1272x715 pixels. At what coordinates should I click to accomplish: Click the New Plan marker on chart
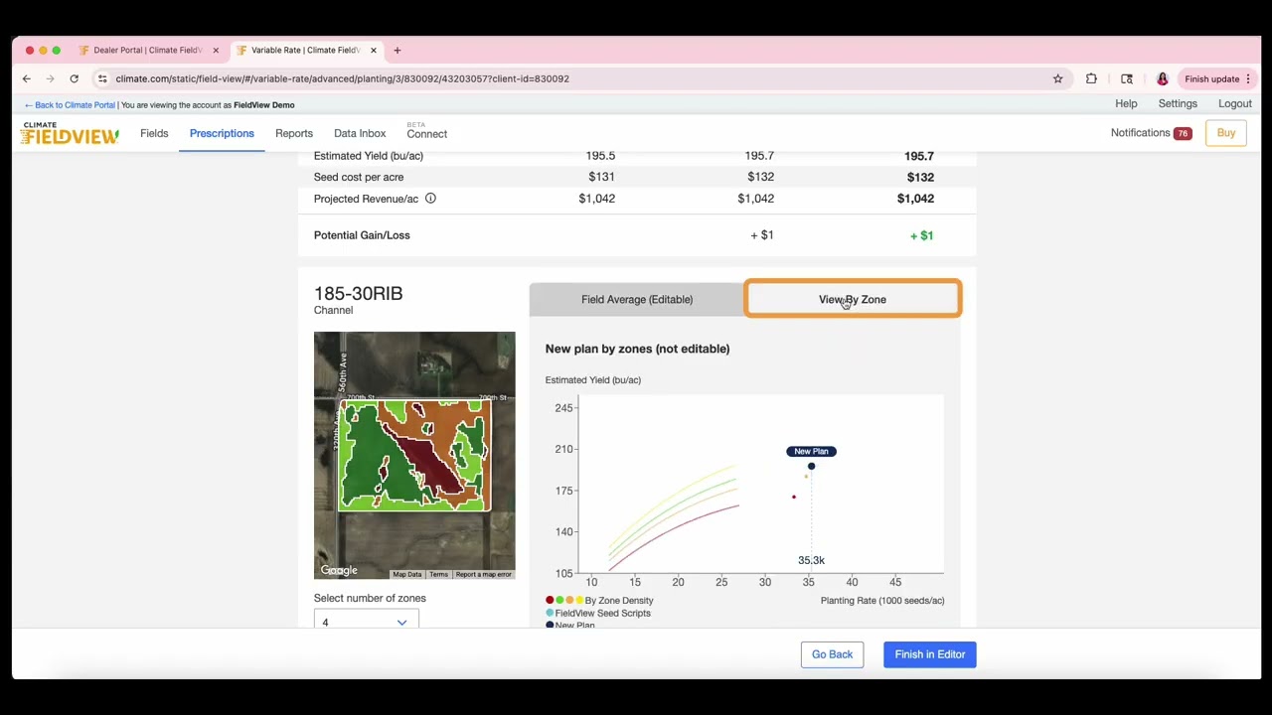tap(811, 466)
